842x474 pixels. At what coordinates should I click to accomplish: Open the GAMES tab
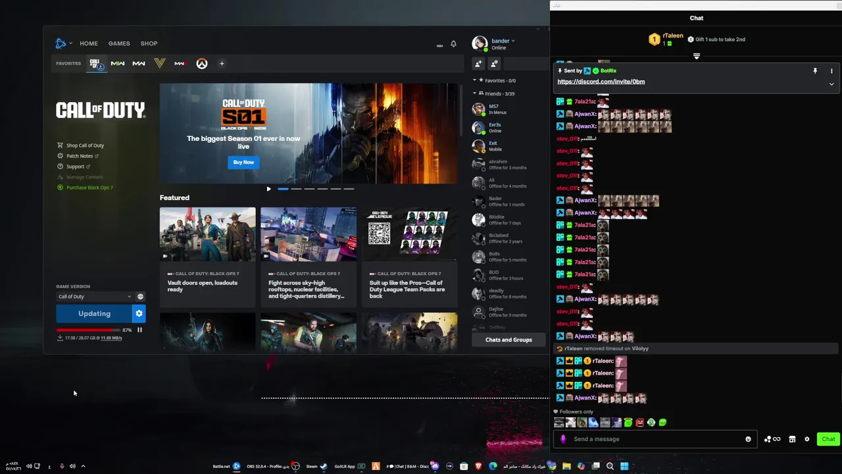(119, 43)
